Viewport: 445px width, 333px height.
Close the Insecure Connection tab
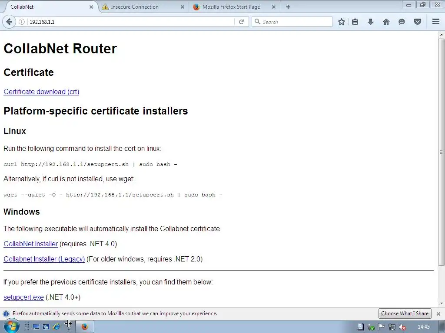pos(183,7)
